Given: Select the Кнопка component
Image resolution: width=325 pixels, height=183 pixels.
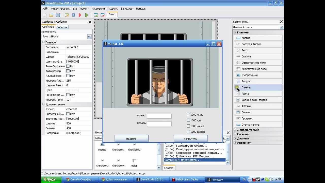Looking at the screenshot, I should [258, 38].
